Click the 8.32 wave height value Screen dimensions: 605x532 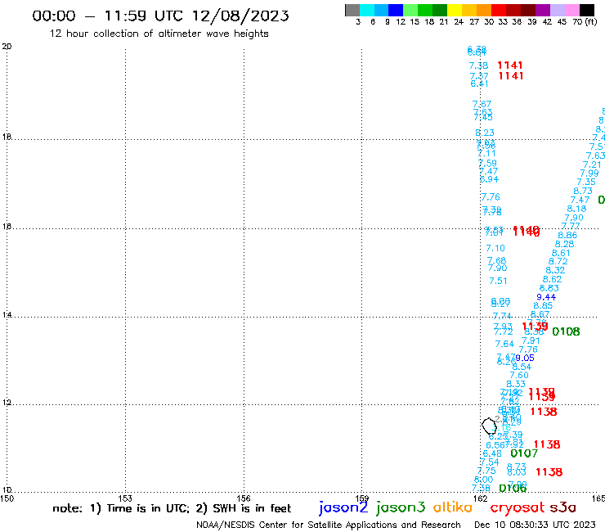pyautogui.click(x=555, y=270)
